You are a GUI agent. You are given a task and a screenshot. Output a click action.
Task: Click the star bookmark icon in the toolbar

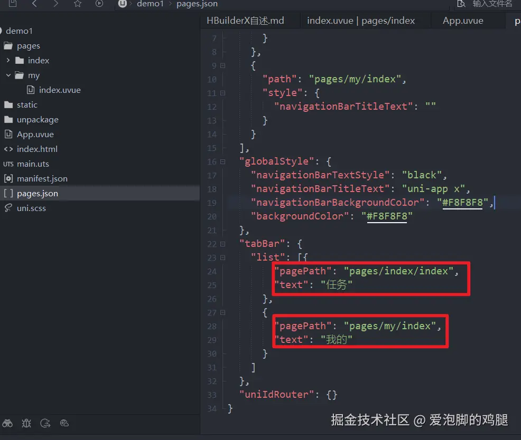coord(78,3)
